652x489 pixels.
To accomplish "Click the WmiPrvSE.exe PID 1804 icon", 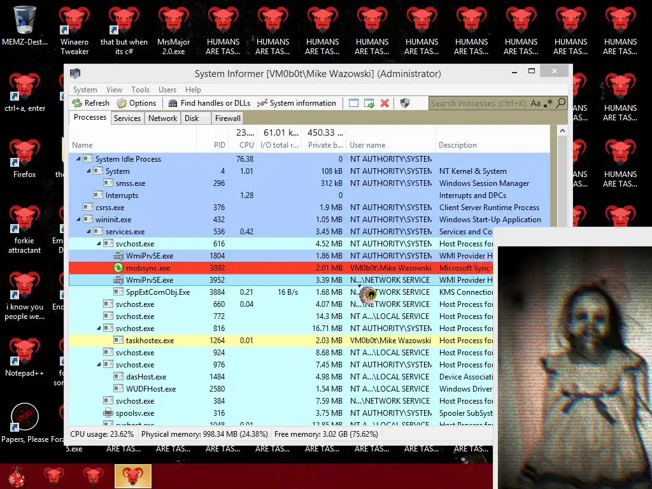I will click(x=118, y=256).
